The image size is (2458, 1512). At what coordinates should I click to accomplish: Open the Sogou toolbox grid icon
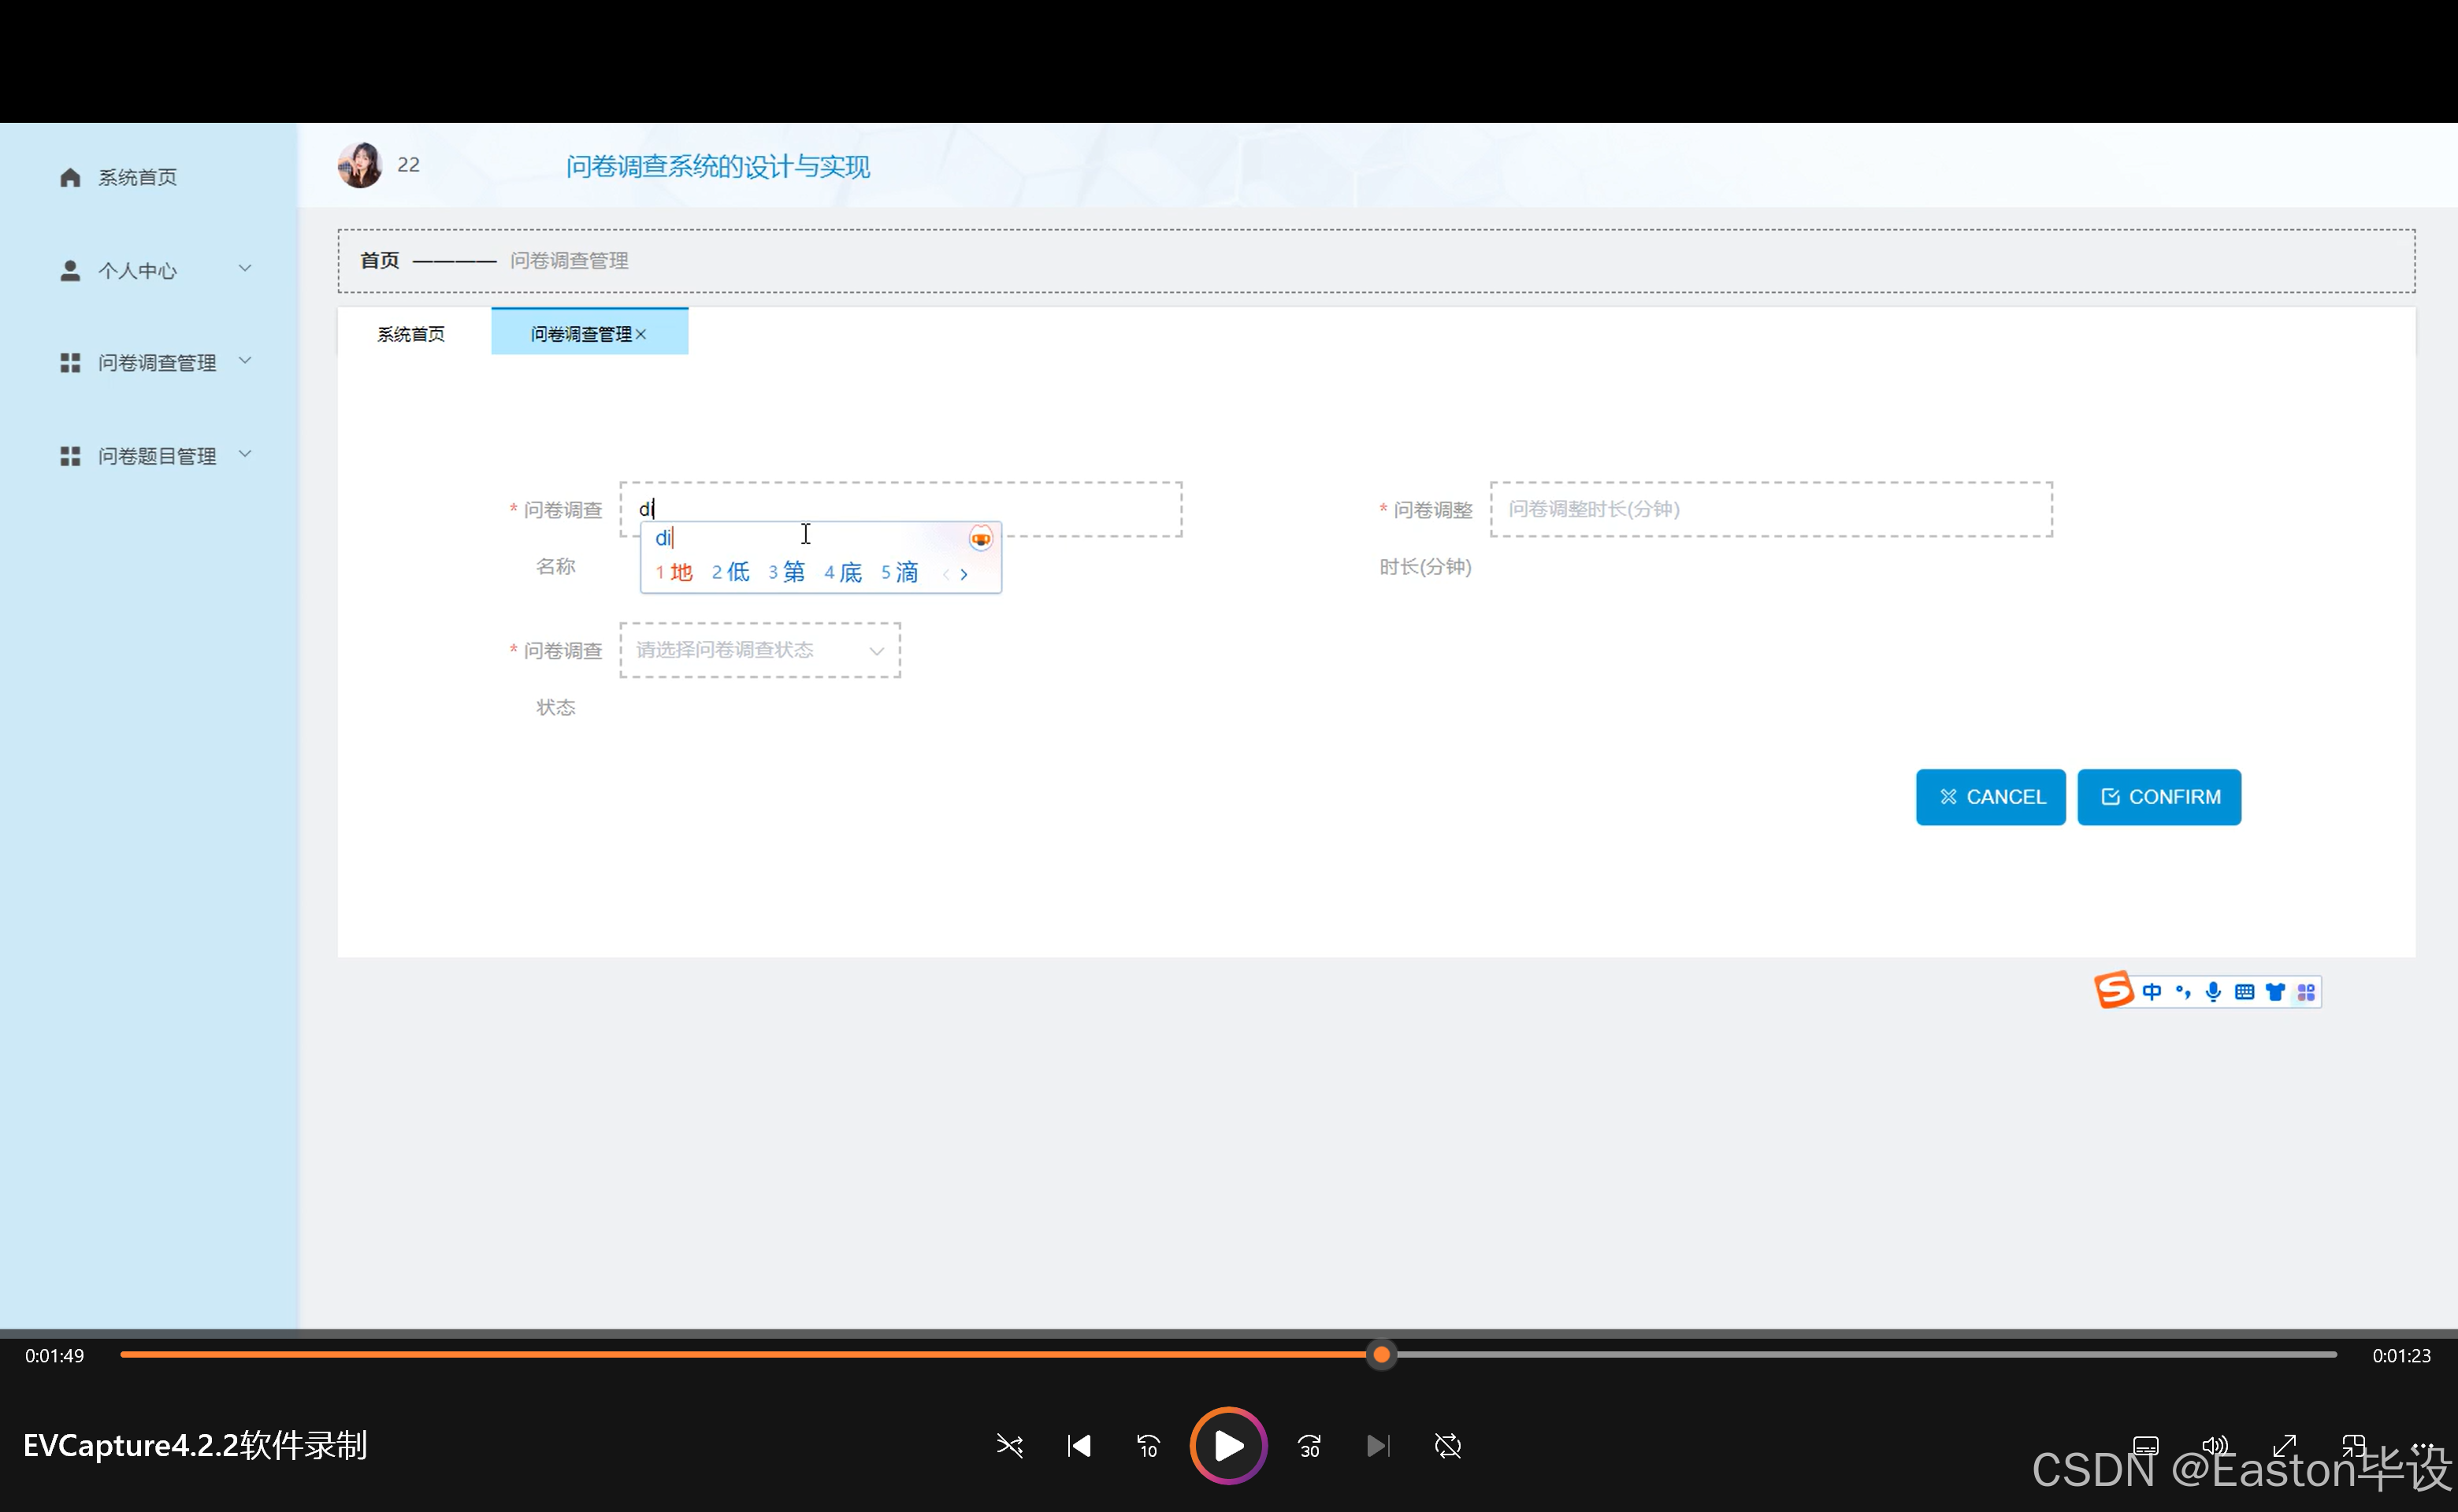[x=2306, y=992]
